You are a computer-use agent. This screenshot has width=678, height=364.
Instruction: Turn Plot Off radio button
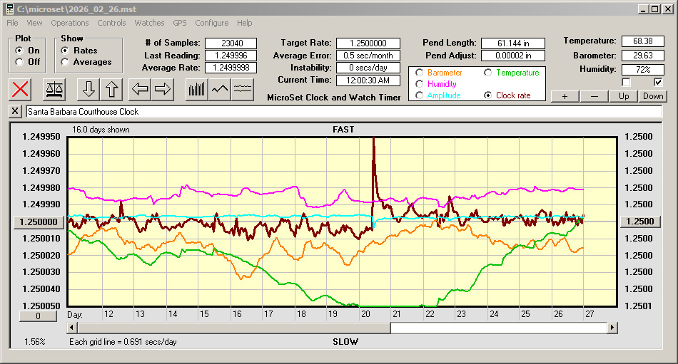19,62
